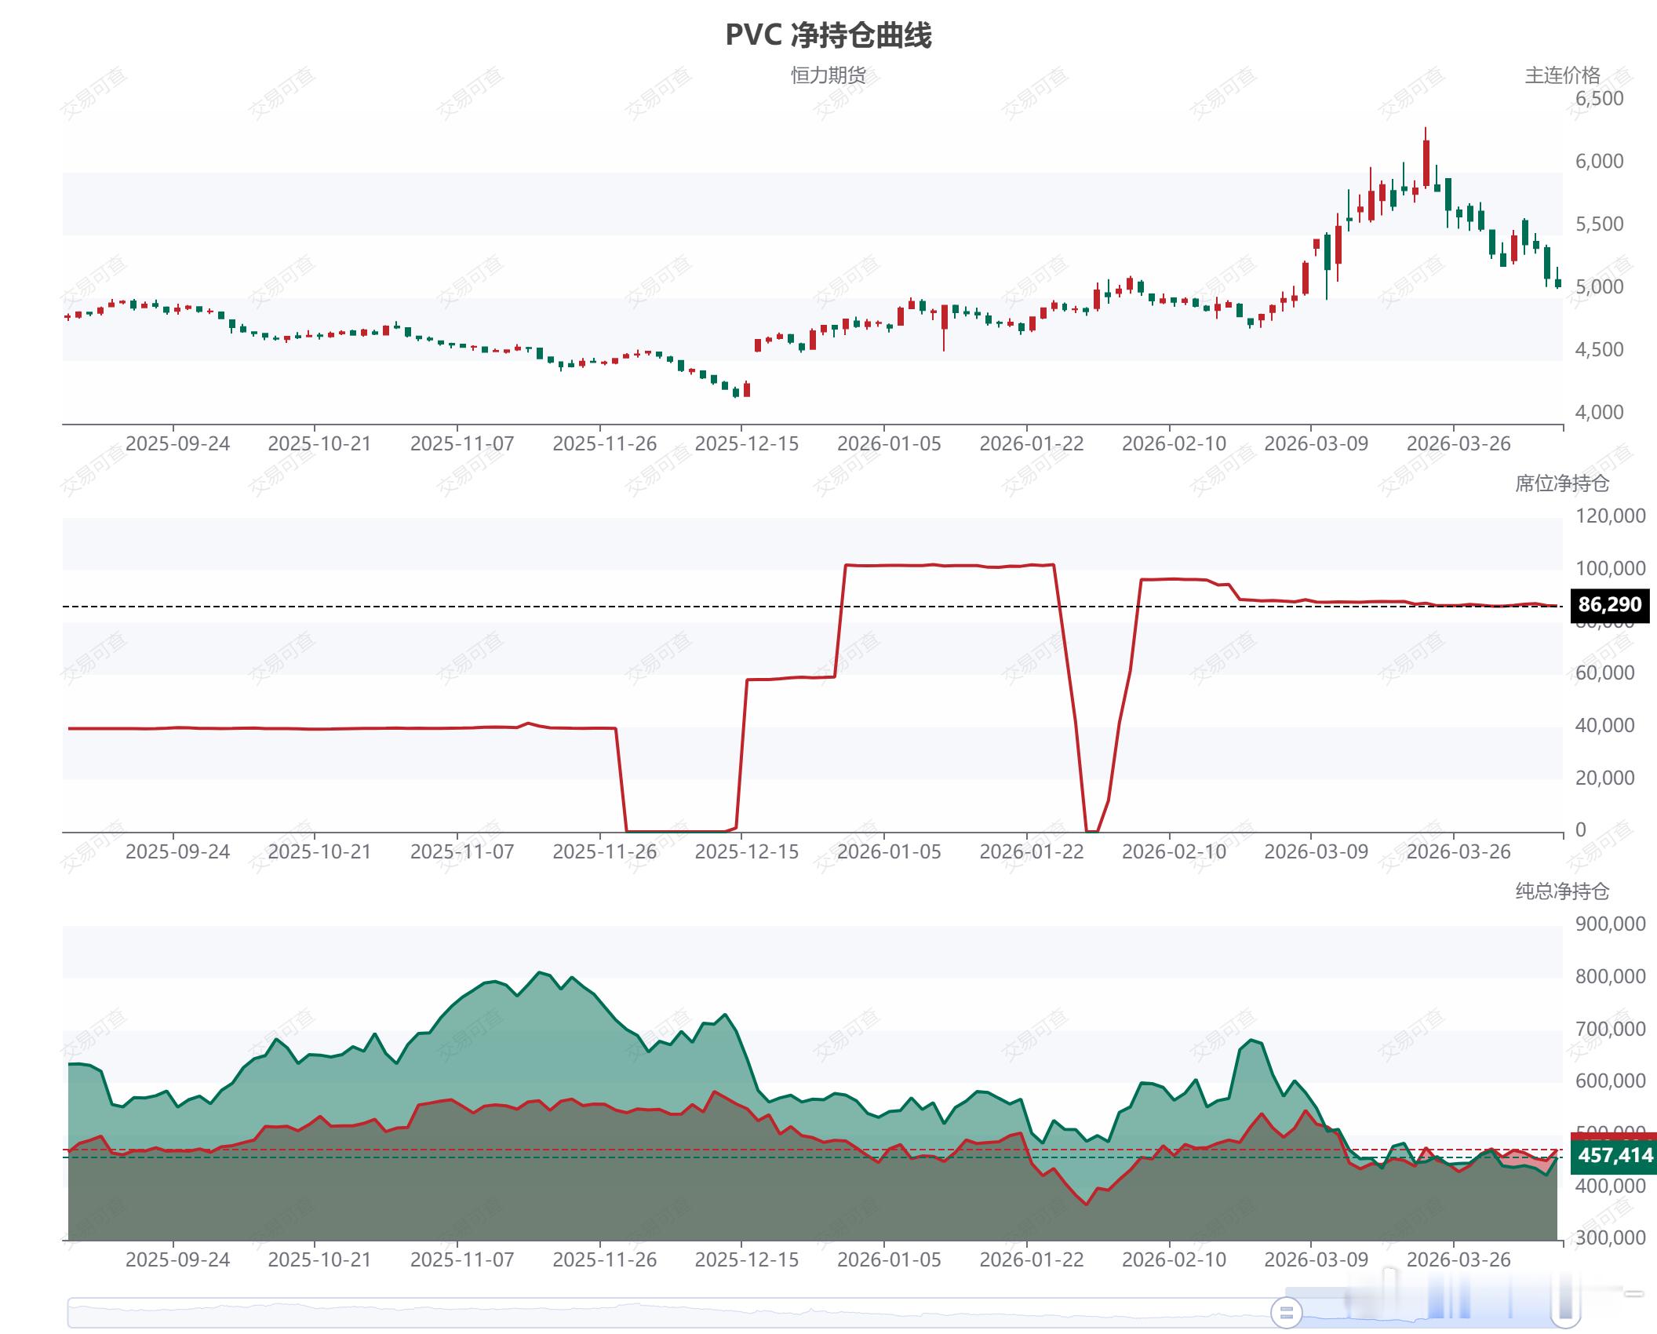Viewport: 1657px width, 1334px height.
Task: Click the chart title PVC 净持仓曲线
Action: pos(828,35)
